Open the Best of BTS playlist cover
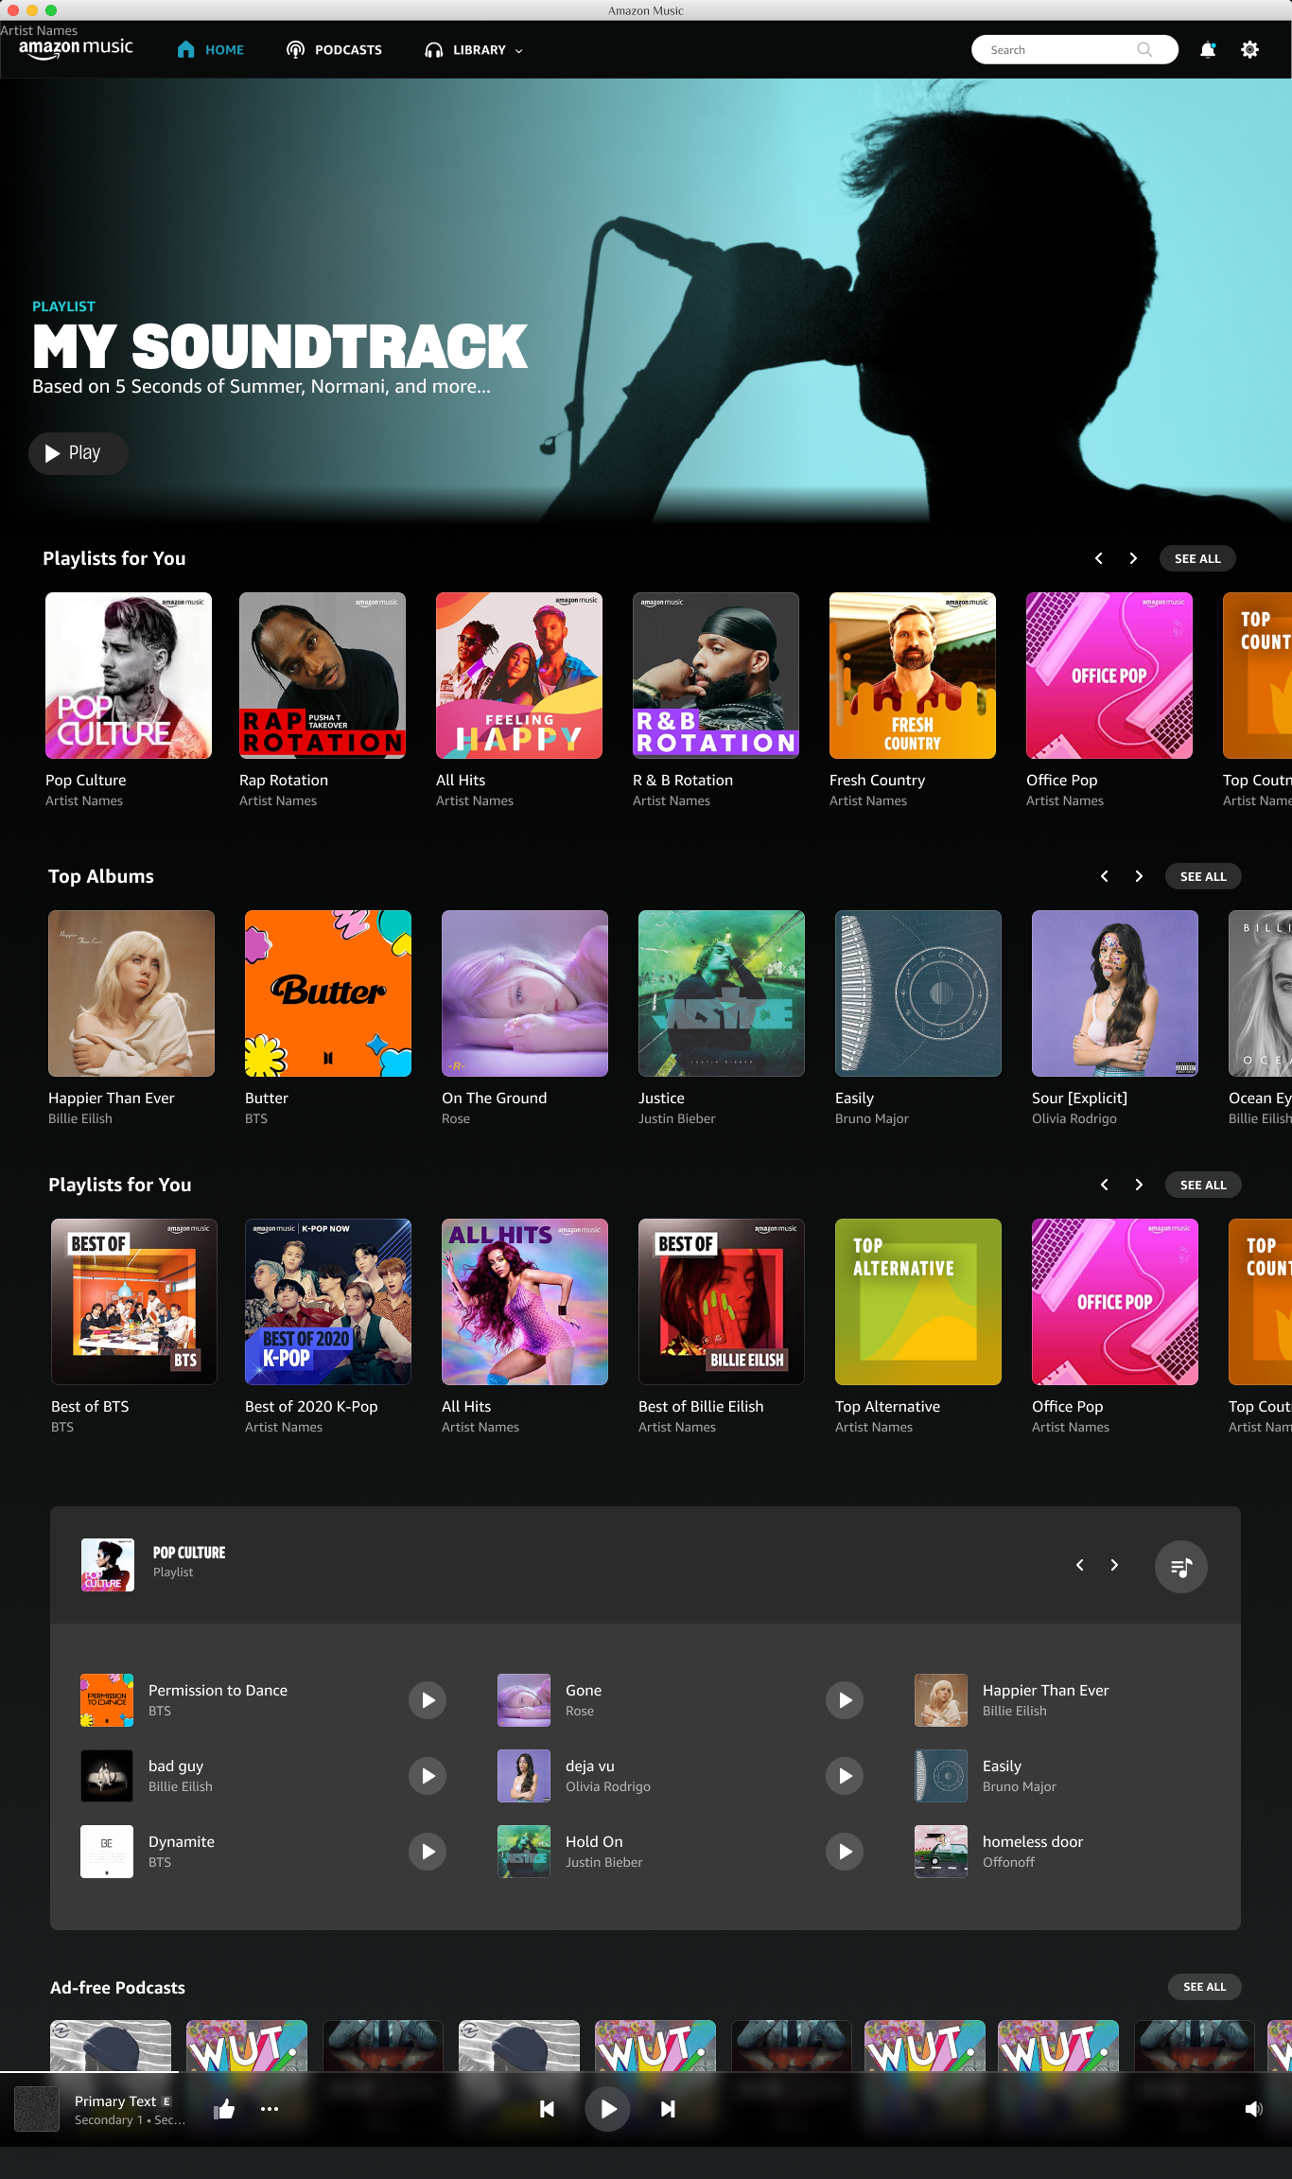Screen dimensions: 1292x2179 [x=134, y=1302]
